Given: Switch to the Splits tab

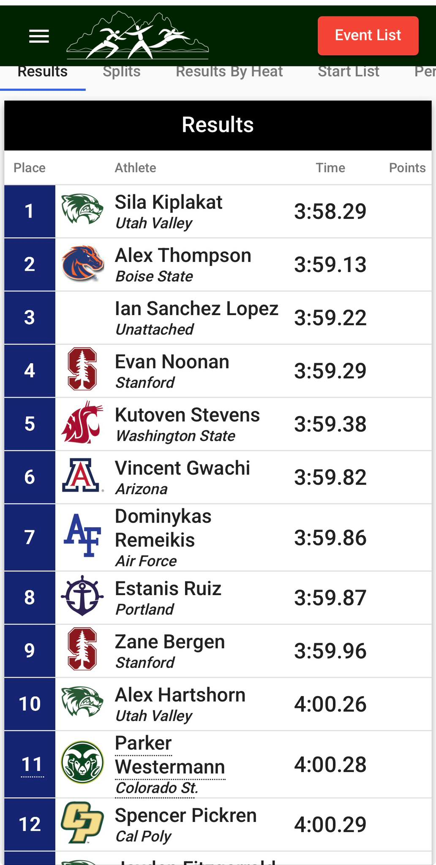Looking at the screenshot, I should [122, 72].
